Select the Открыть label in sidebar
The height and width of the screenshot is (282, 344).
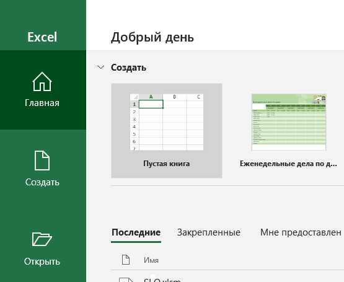tap(42, 262)
